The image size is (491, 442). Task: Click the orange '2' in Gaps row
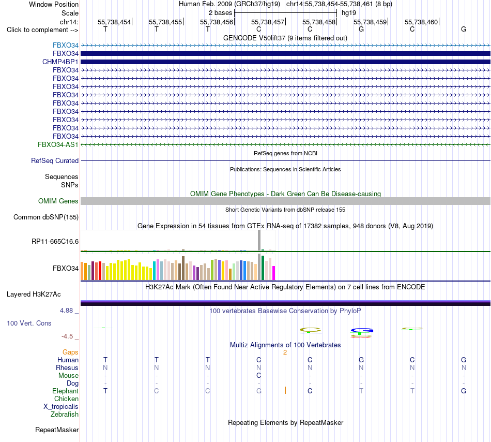[285, 352]
